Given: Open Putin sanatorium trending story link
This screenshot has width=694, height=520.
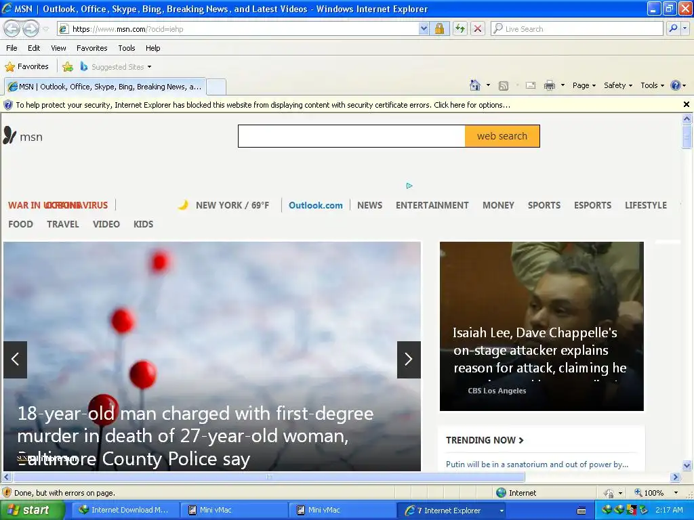Looking at the screenshot, I should coord(537,464).
